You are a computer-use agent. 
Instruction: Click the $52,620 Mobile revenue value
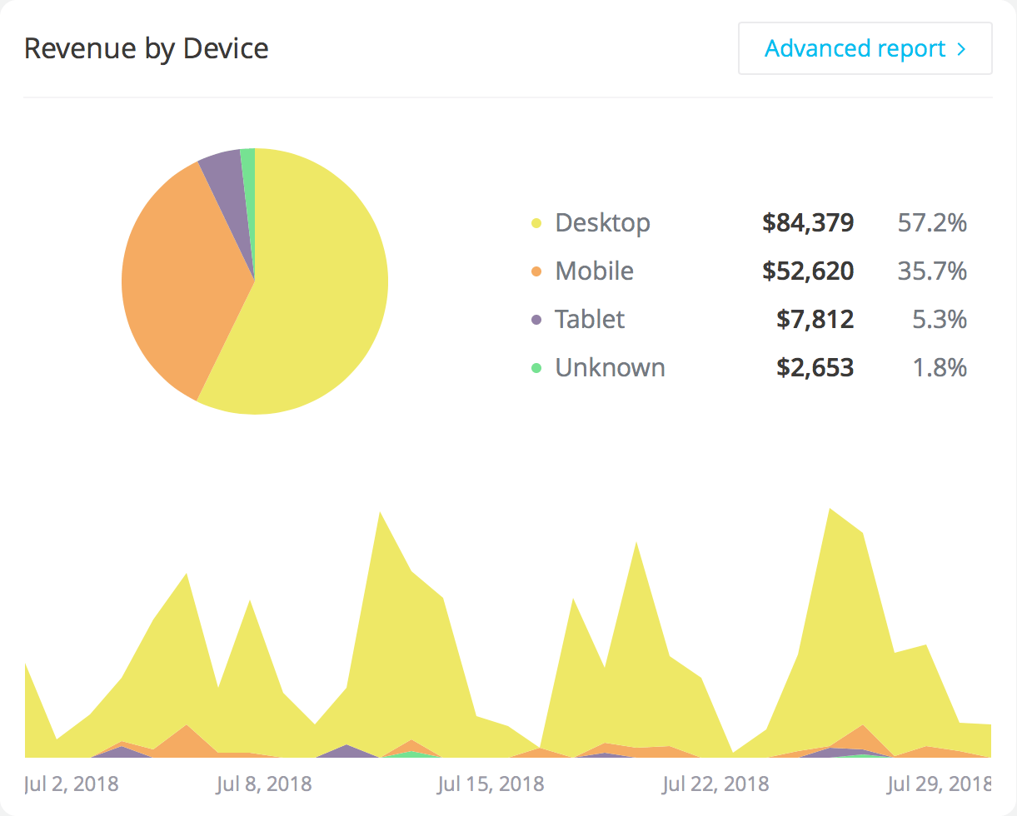point(808,271)
